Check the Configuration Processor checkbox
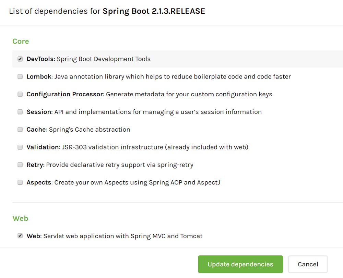Image resolution: width=343 pixels, height=278 pixels. tap(20, 94)
